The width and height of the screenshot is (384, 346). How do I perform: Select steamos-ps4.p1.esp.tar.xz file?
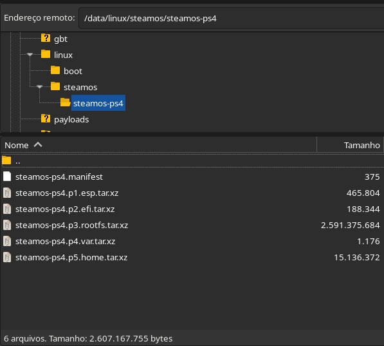pos(67,193)
